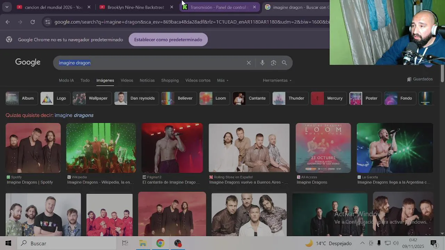Open site info icon beside the URL
Viewport: 445px width, 250px height.
48,22
